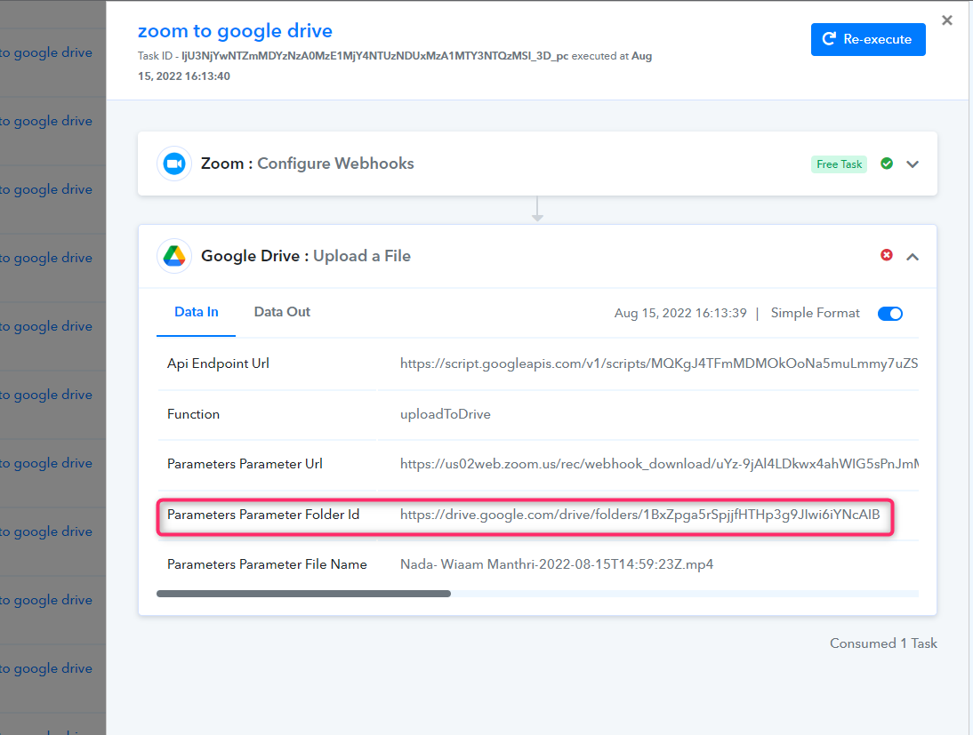Click the 'zoom to google drive' workflow title
Screen dimensions: 973x735
(235, 31)
